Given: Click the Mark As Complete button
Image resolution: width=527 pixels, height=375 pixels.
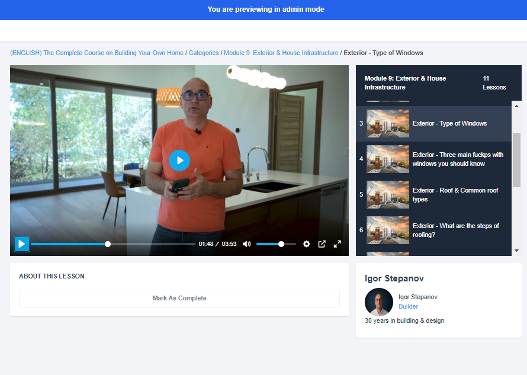Looking at the screenshot, I should click(179, 299).
